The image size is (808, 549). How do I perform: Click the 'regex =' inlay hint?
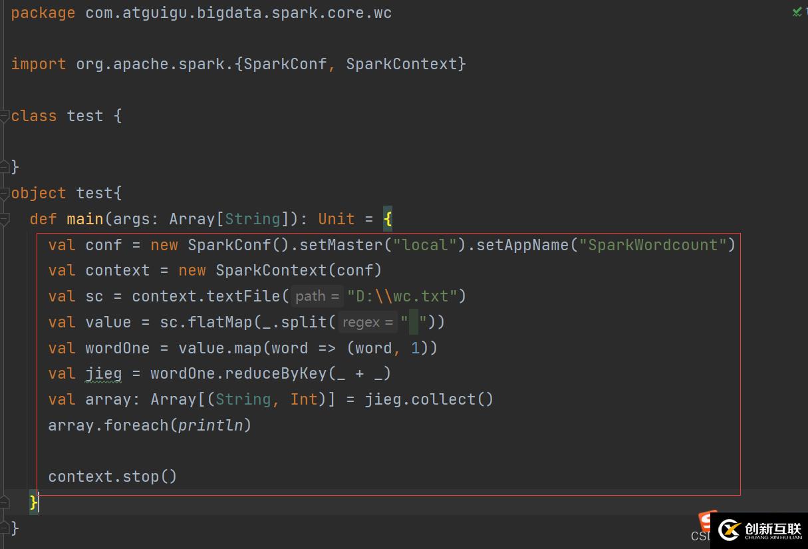[x=366, y=322]
